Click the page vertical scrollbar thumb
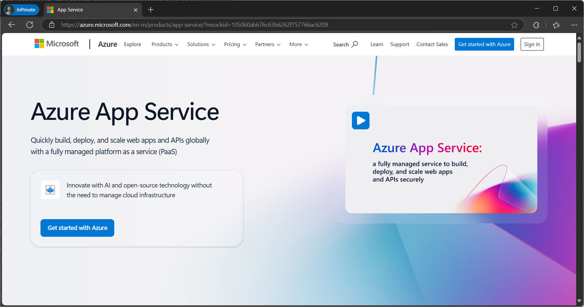 tap(579, 52)
